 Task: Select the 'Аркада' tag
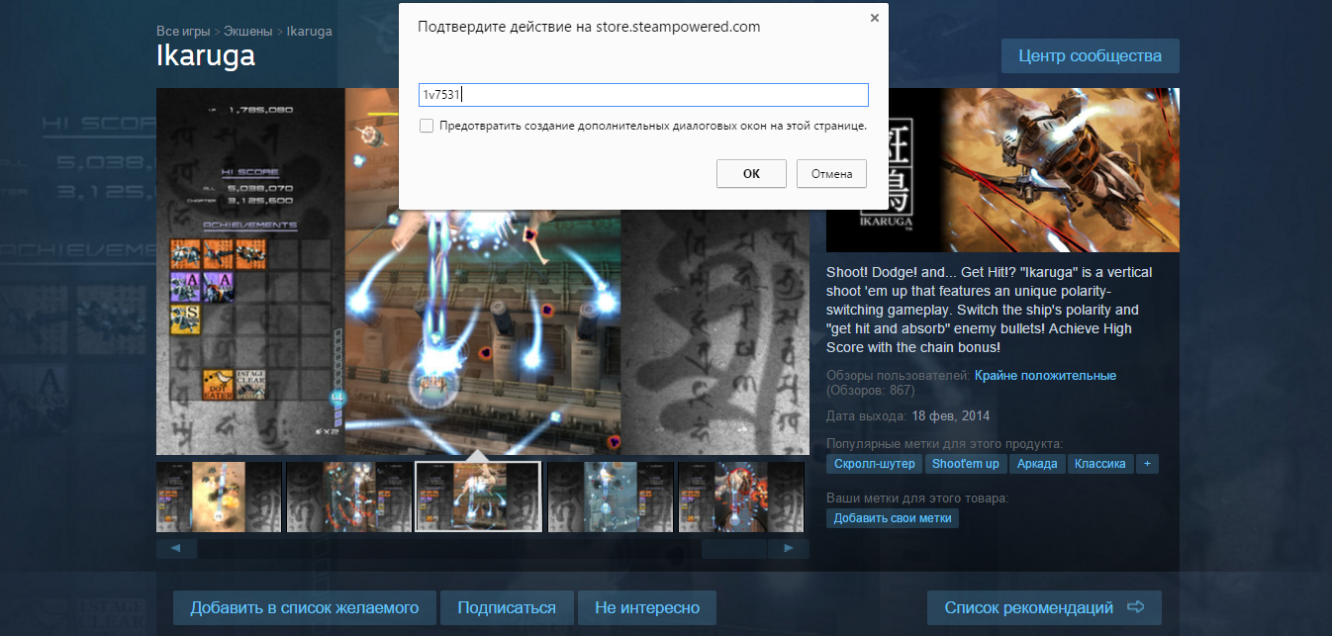coord(1037,464)
